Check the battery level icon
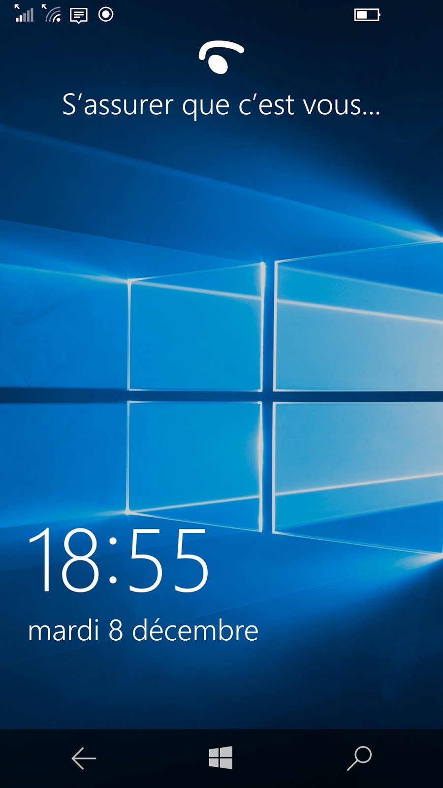The image size is (443, 788). [367, 15]
